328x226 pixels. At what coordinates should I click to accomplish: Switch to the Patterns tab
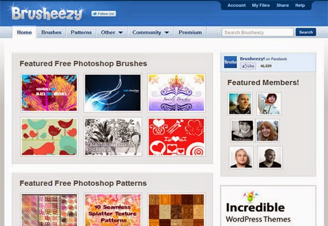[81, 32]
